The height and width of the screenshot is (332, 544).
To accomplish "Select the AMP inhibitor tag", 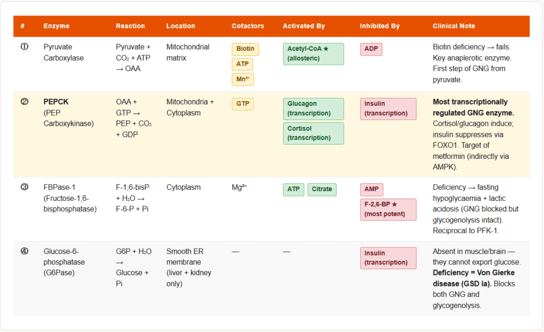I will tap(371, 190).
